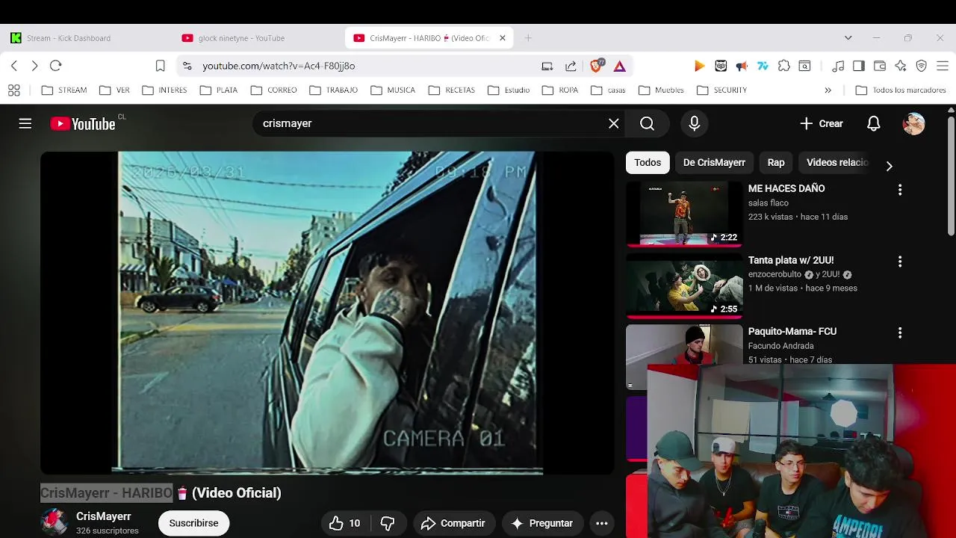Click the CrisMayerr channel avatar
The image size is (956, 538).
point(54,522)
